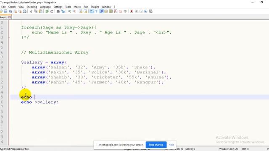Viewport: 269px width, 151px height.
Task: Click the Redo arrow icon
Action: point(52,11)
